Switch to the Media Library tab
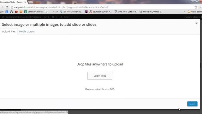This screenshot has width=202, height=114. pyautogui.click(x=27, y=31)
